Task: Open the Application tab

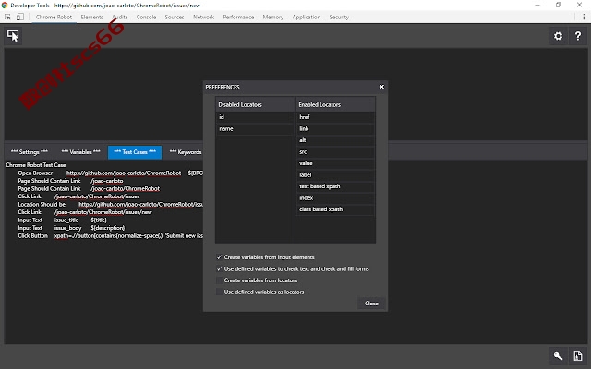Action: tap(307, 17)
